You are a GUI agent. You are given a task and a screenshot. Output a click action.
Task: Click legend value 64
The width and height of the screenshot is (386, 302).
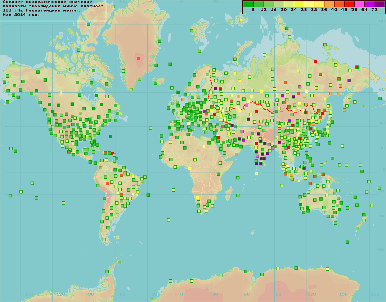coord(365,10)
